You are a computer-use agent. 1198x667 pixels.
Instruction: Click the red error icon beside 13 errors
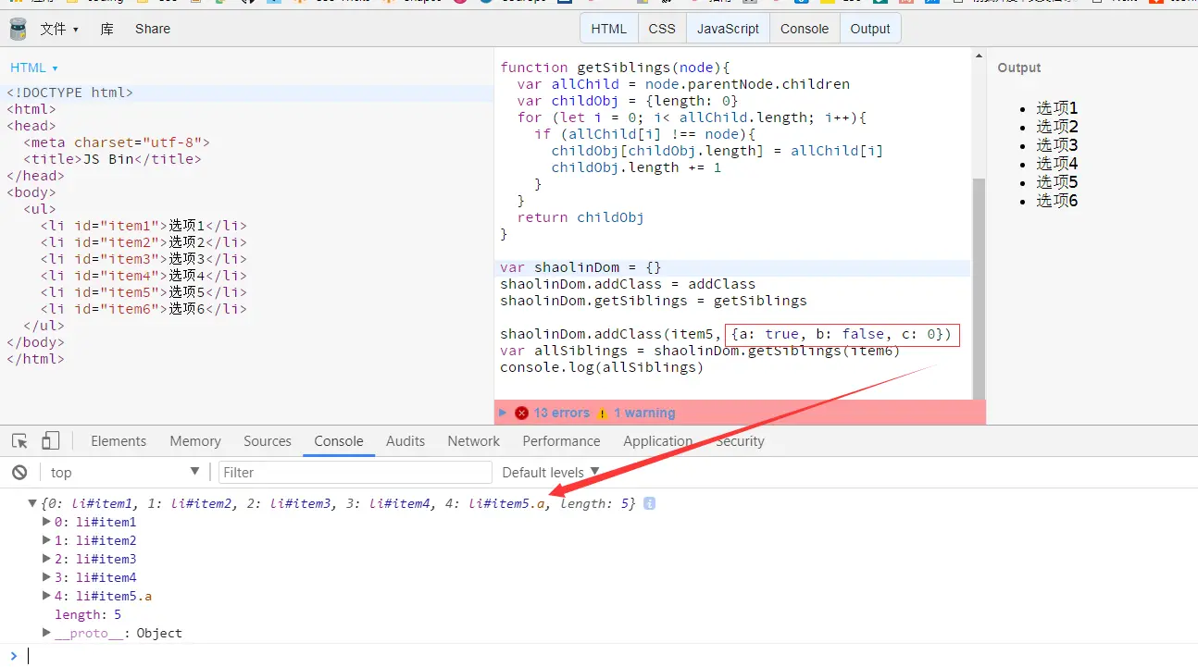(521, 414)
